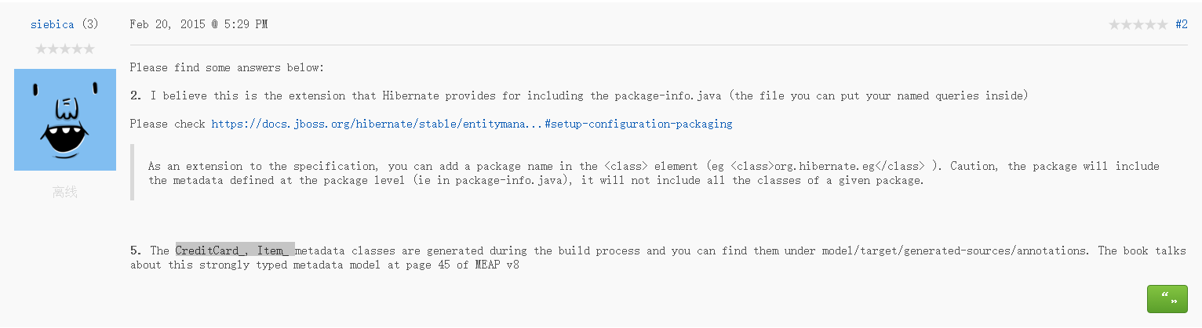The image size is (1202, 328).
Task: Click the bold number 5. answer heading
Action: pos(136,251)
